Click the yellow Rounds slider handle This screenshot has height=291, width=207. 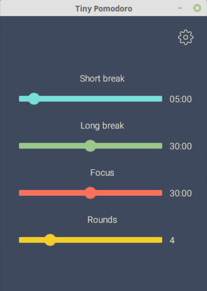[50, 240]
